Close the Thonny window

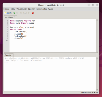coord(97,5)
